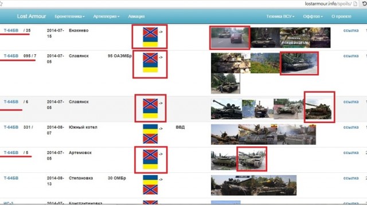Open fourth tank photo in Енакиево row
Viewport: 367px width, 206px height.
click(x=321, y=38)
